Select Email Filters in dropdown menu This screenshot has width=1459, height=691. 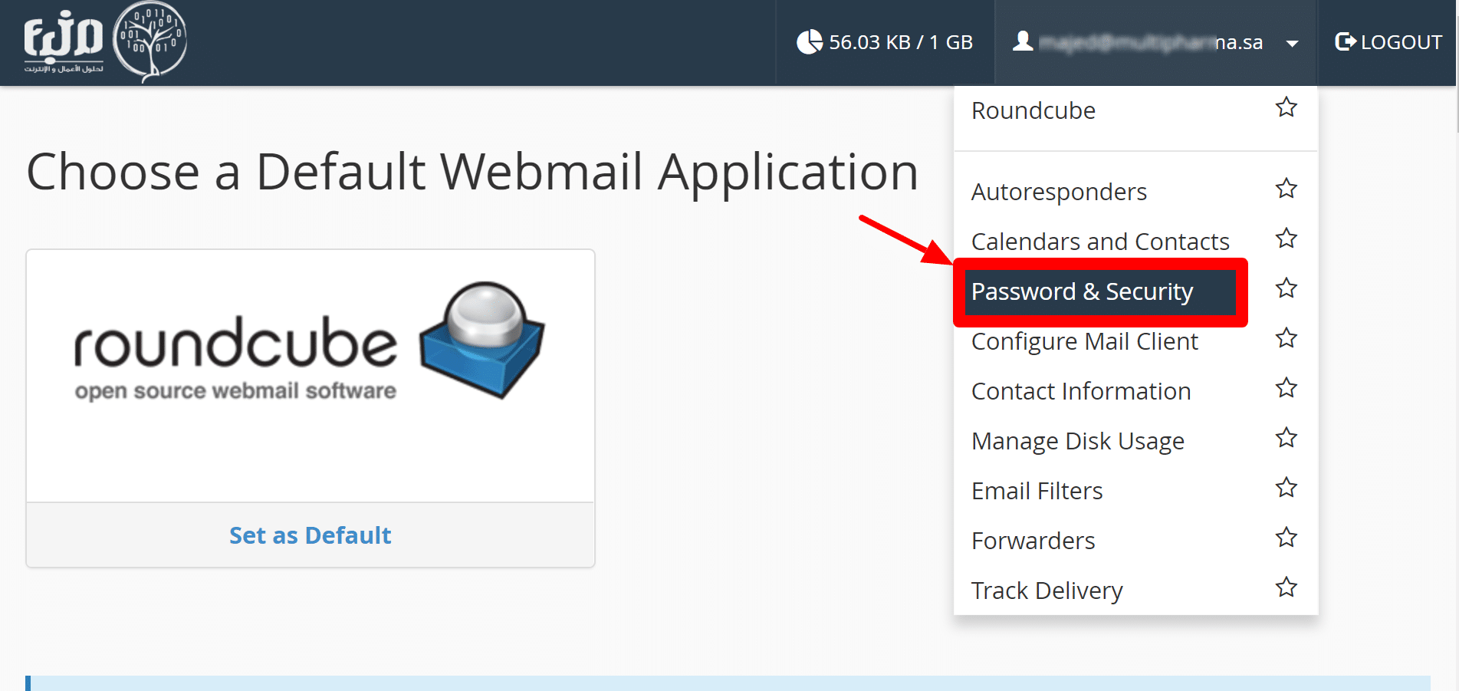point(1037,491)
